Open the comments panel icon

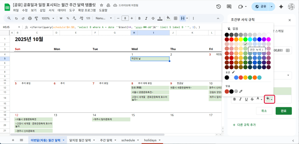229,6
